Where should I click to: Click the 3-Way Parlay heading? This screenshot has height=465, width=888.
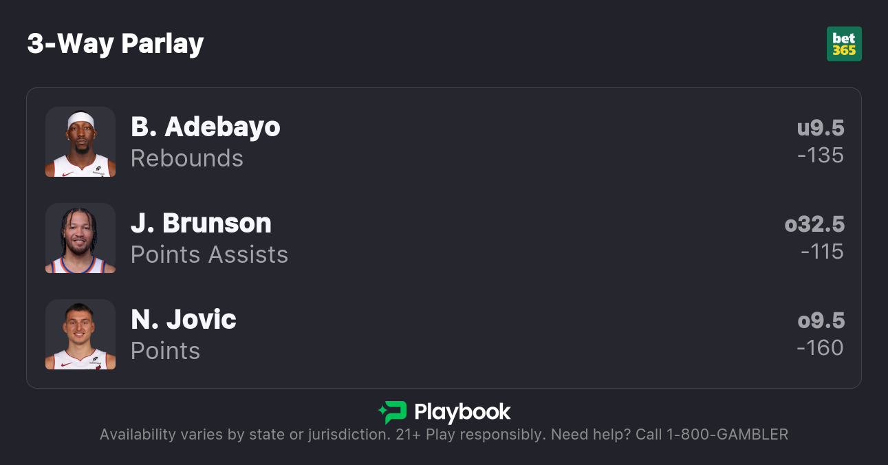[116, 44]
